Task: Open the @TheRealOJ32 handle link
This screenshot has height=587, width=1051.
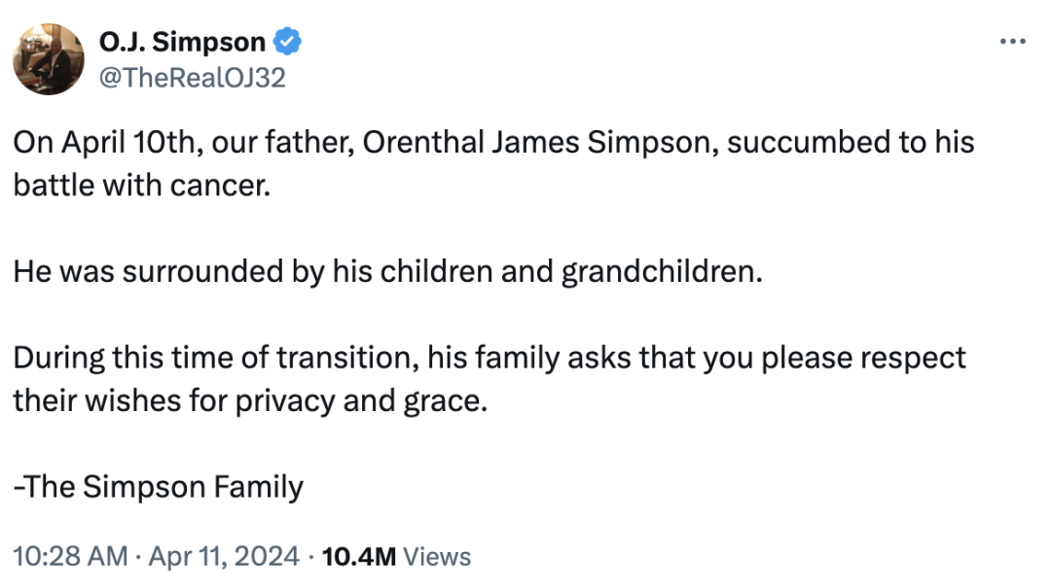Action: 192,77
